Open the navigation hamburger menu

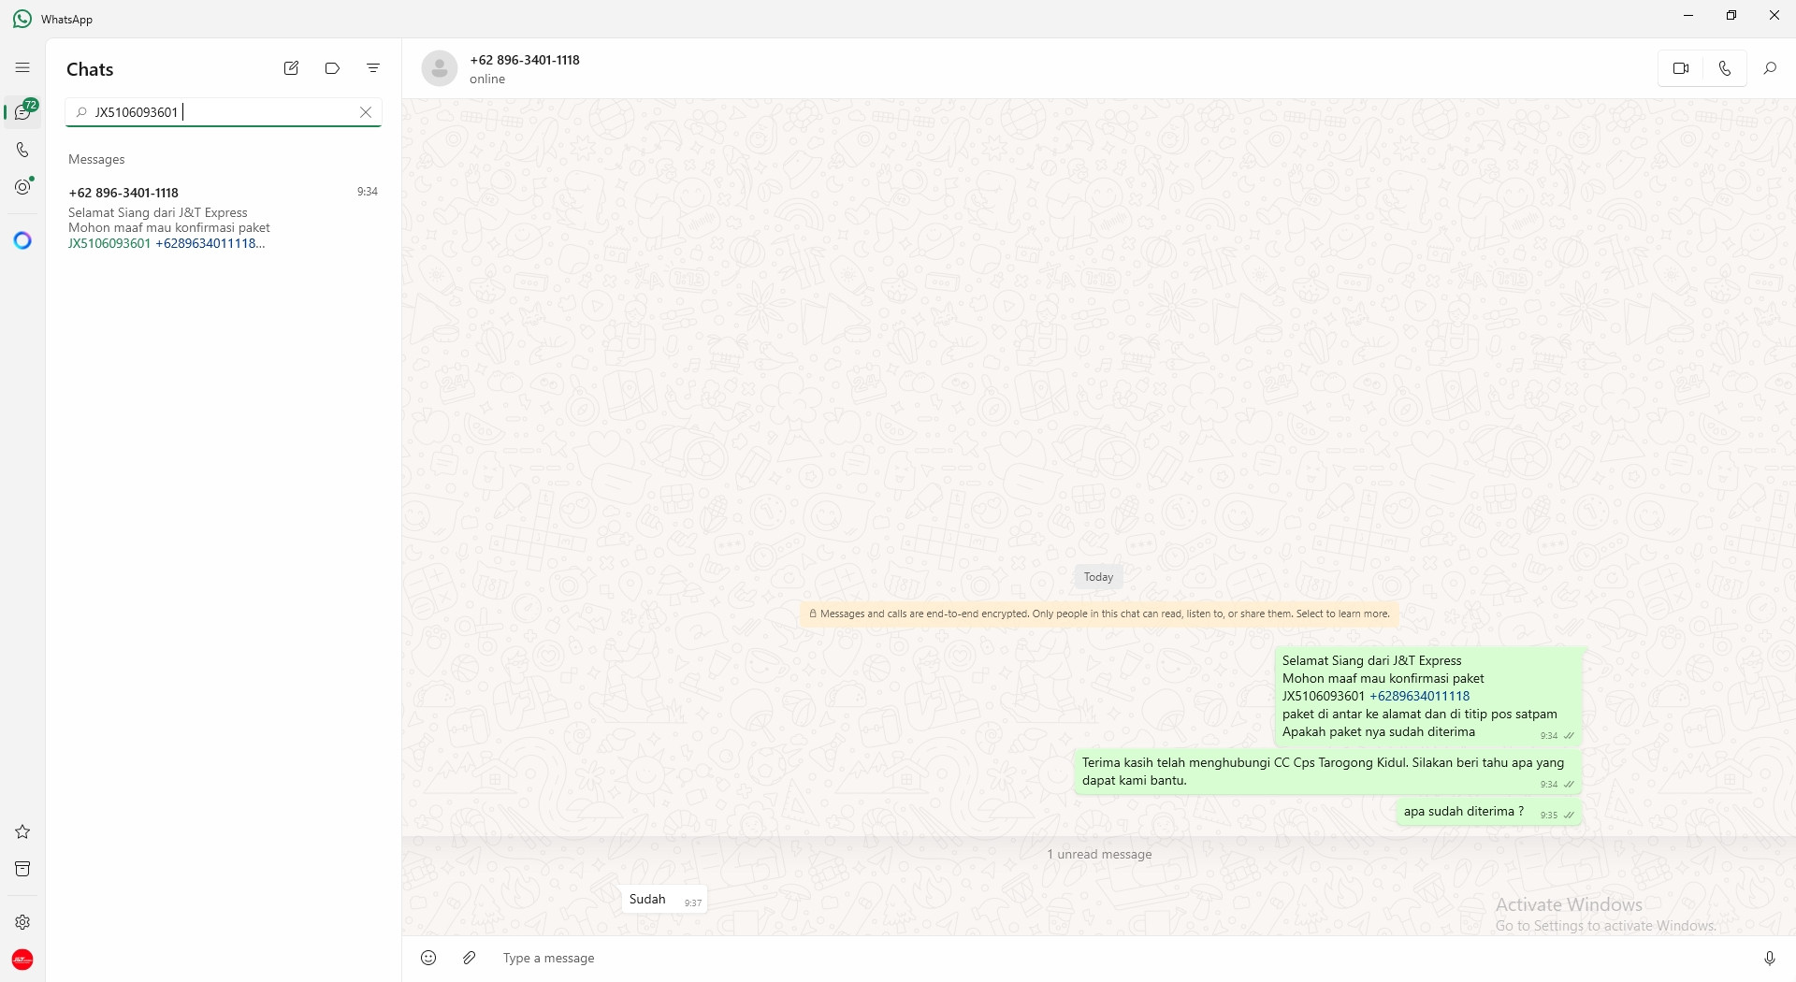coord(22,67)
